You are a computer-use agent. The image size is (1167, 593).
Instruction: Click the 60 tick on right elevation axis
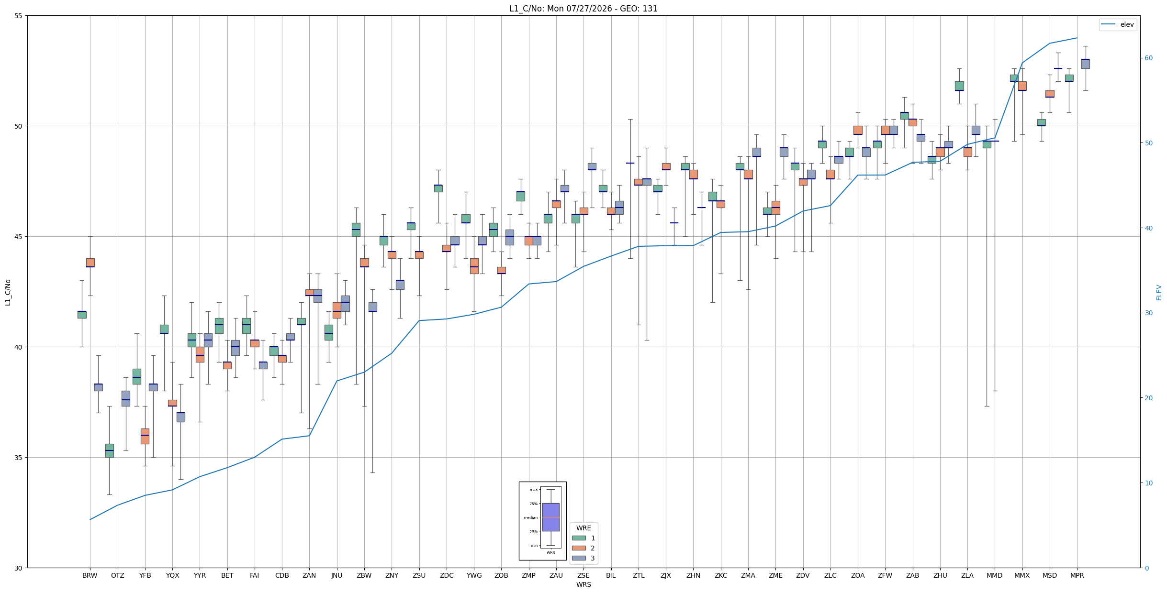1149,58
